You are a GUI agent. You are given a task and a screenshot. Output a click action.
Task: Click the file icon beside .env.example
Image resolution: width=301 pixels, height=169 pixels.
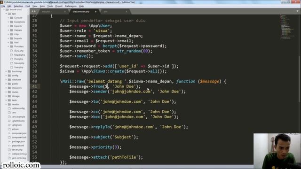point(9,117)
